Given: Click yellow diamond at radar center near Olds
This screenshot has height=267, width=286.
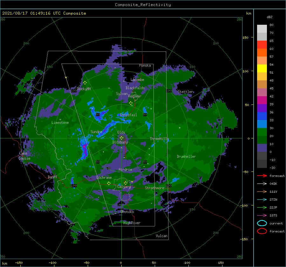Looking at the screenshot, I should click(121, 138).
